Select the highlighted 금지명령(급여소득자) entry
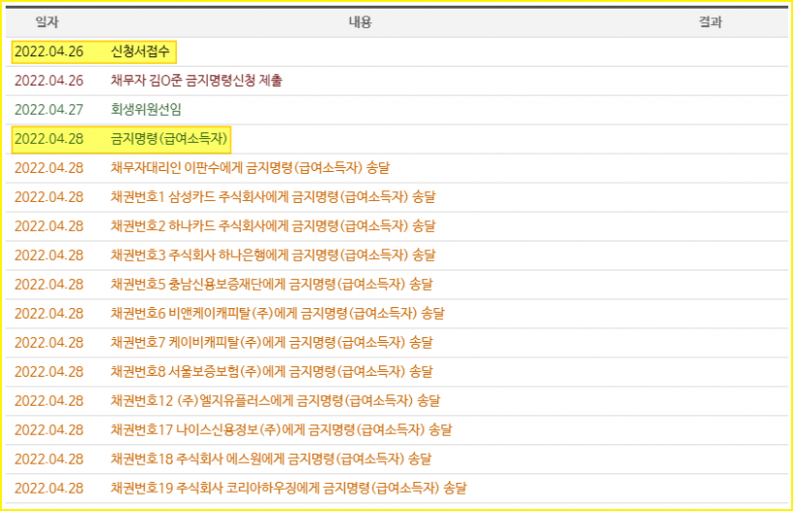The width and height of the screenshot is (793, 511). [169, 139]
